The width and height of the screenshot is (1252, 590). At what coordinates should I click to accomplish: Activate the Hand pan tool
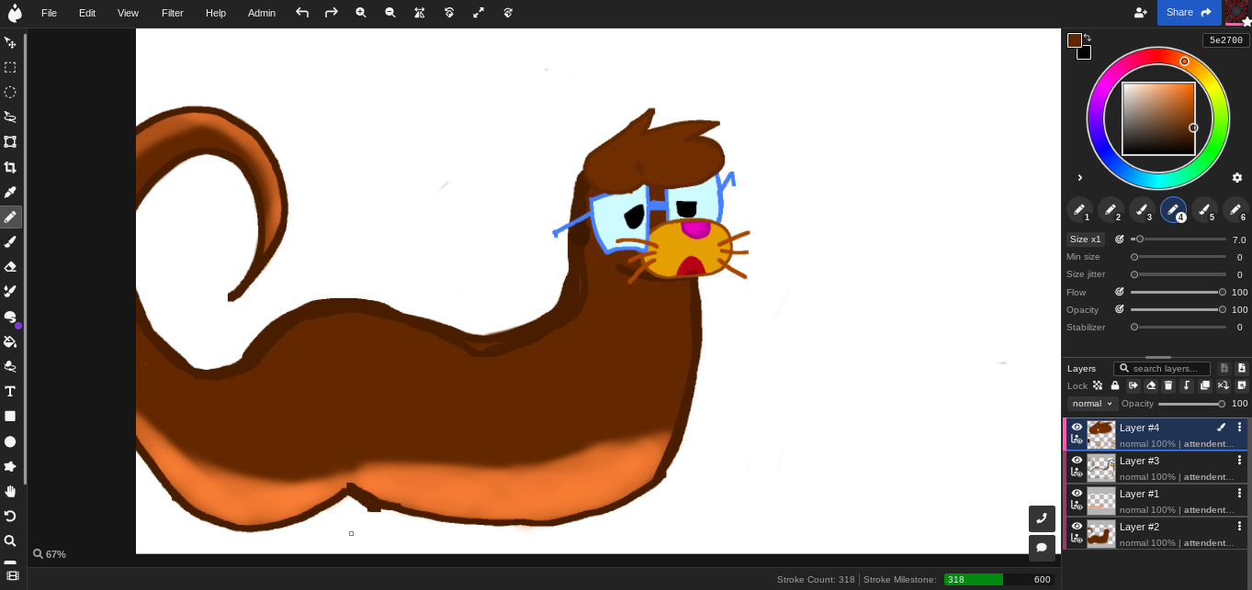tap(10, 491)
